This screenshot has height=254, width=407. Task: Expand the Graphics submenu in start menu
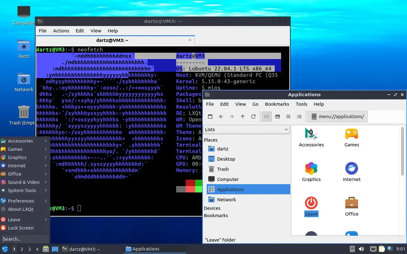(x=25, y=157)
